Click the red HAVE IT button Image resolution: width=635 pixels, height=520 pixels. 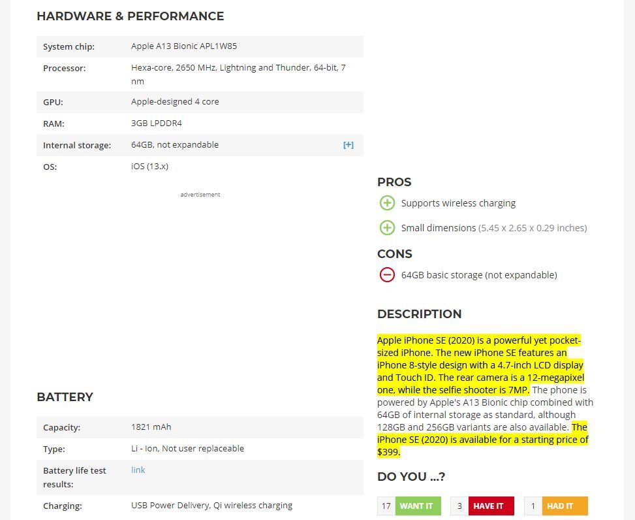[x=491, y=506]
